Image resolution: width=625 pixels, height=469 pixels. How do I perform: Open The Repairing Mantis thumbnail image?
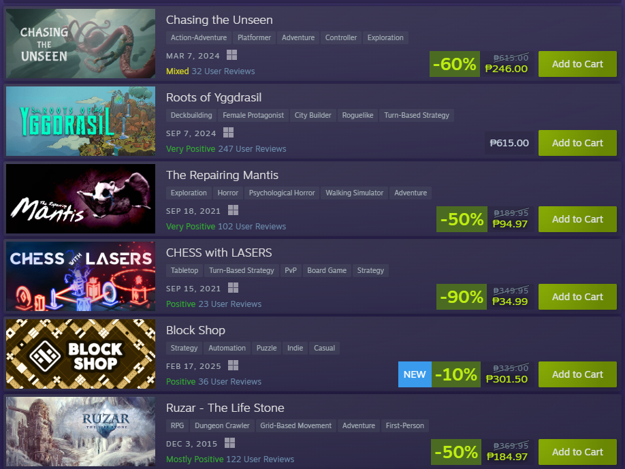coord(80,199)
